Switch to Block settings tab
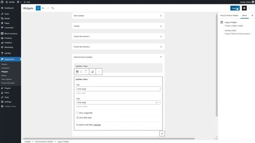 (x=244, y=15)
